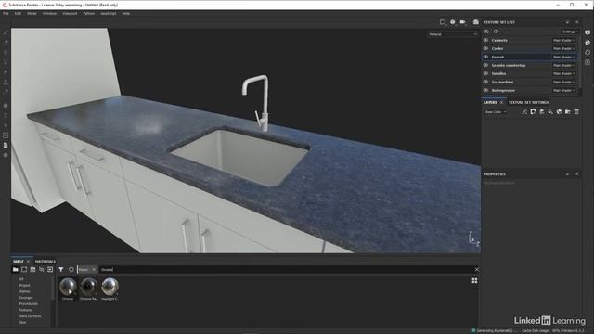Viewport: 594px width, 334px height.
Task: Click the square view-mode icon above viewport
Action: [443, 22]
